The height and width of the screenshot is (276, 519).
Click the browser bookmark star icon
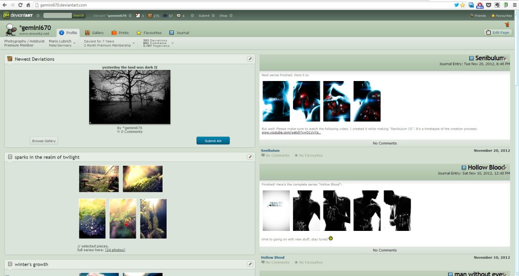pos(463,5)
